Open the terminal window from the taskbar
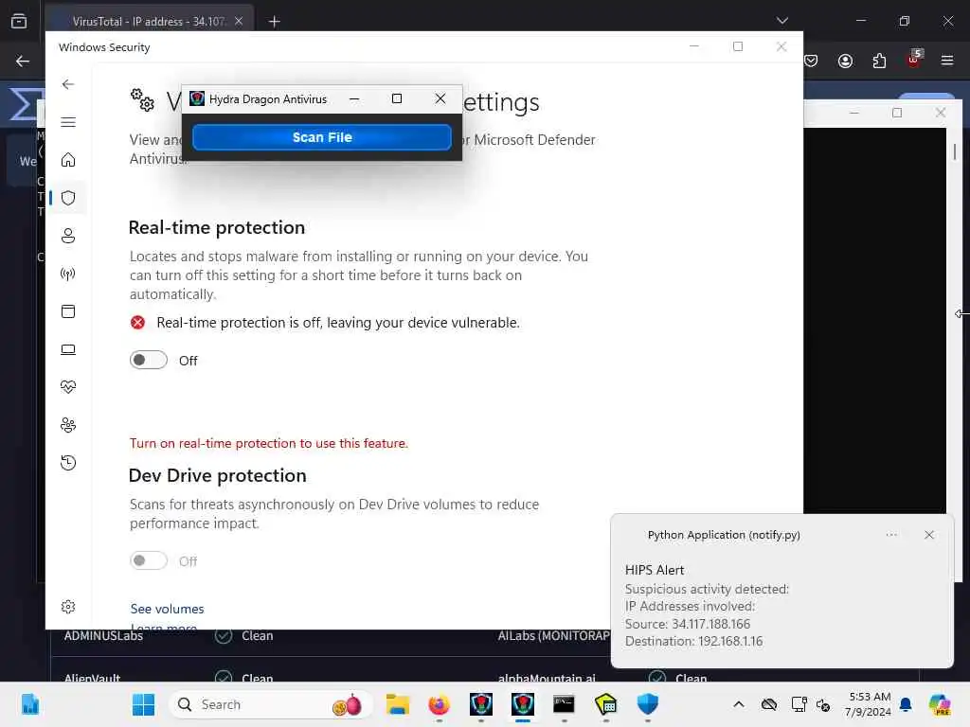 564,704
